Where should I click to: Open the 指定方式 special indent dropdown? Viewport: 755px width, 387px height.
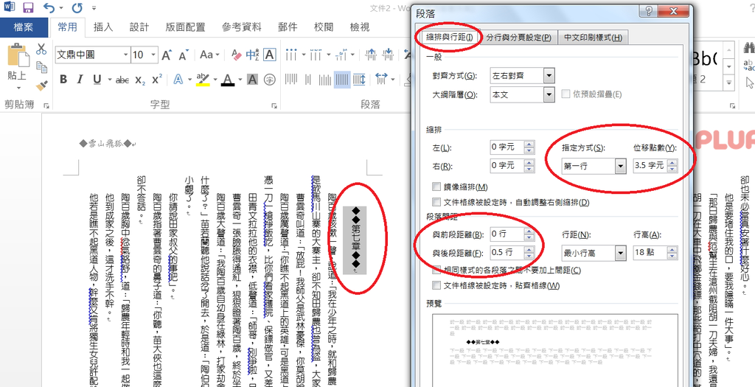click(x=620, y=167)
